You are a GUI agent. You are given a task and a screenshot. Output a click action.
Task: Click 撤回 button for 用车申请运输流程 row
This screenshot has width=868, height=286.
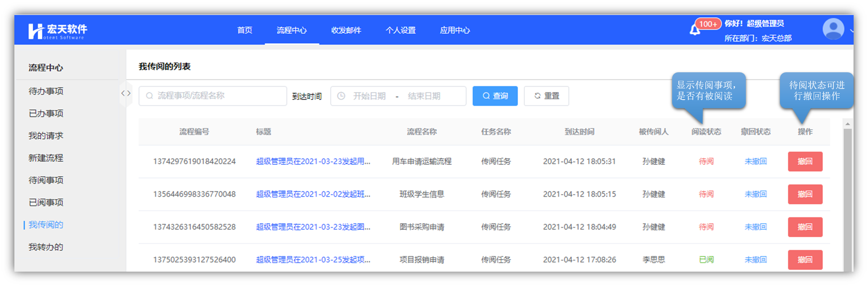[x=805, y=162]
